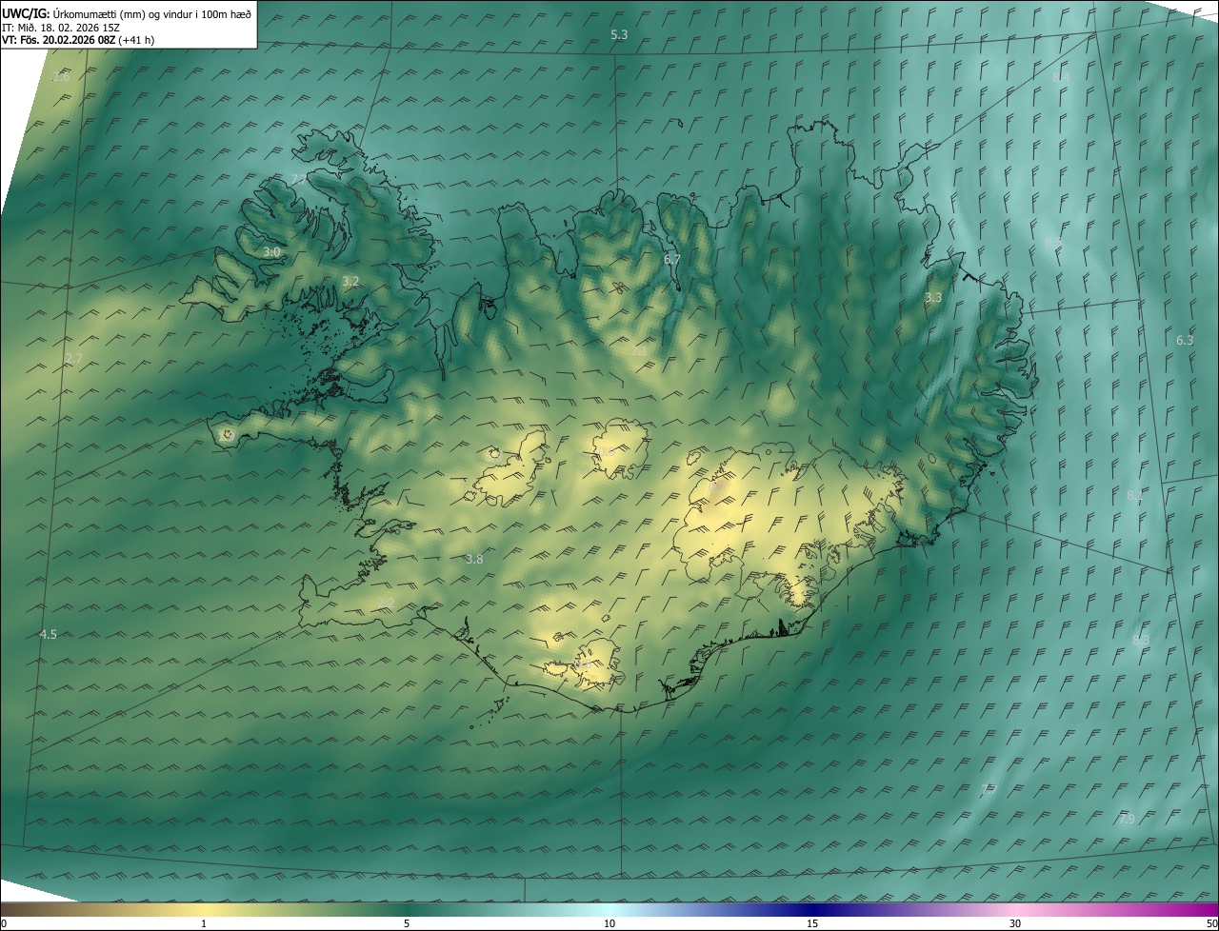This screenshot has height=931, width=1219.
Task: Click the initial time line 'IT: Mið. 18. 02. 2026 15Z'
Action: pos(63,28)
